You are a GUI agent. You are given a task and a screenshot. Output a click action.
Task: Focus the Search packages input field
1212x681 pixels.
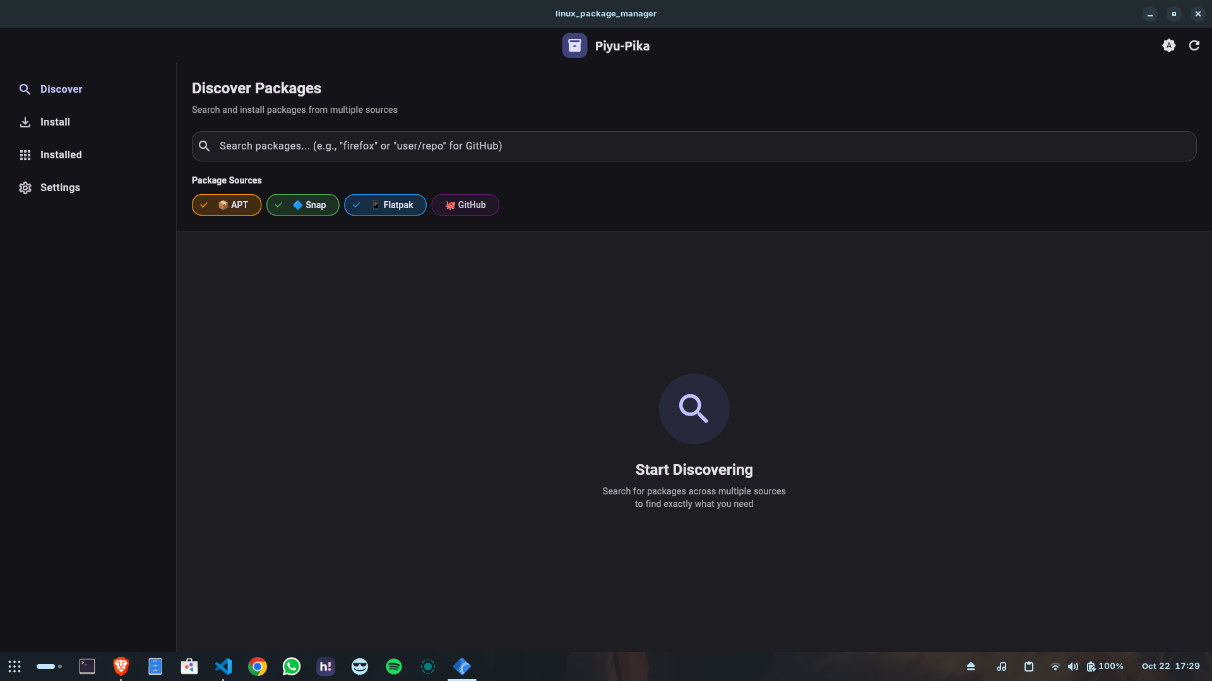[694, 146]
